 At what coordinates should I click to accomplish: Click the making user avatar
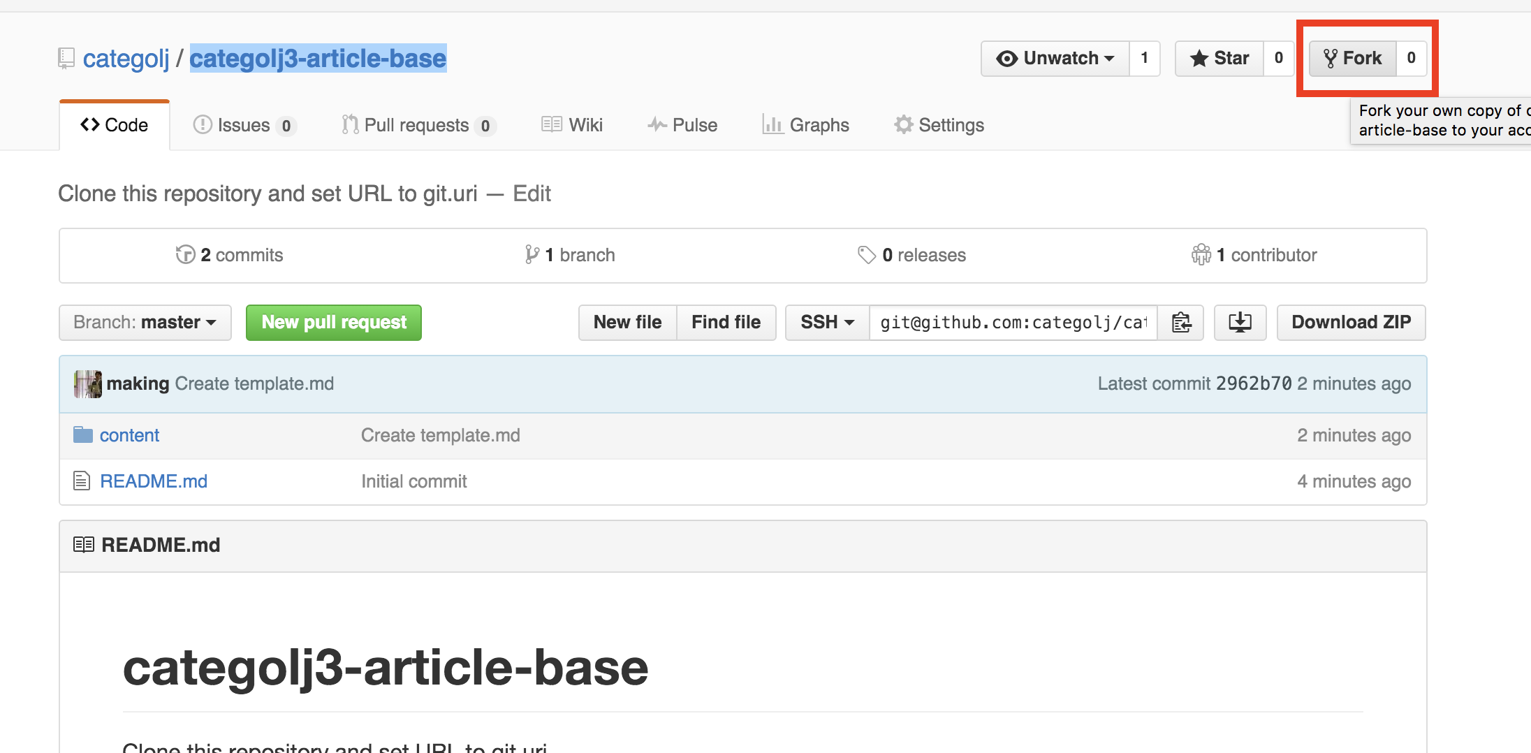point(87,383)
